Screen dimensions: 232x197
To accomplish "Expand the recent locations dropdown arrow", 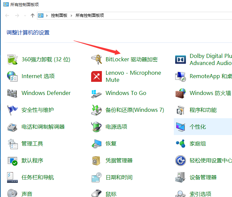I will [x=25, y=15].
